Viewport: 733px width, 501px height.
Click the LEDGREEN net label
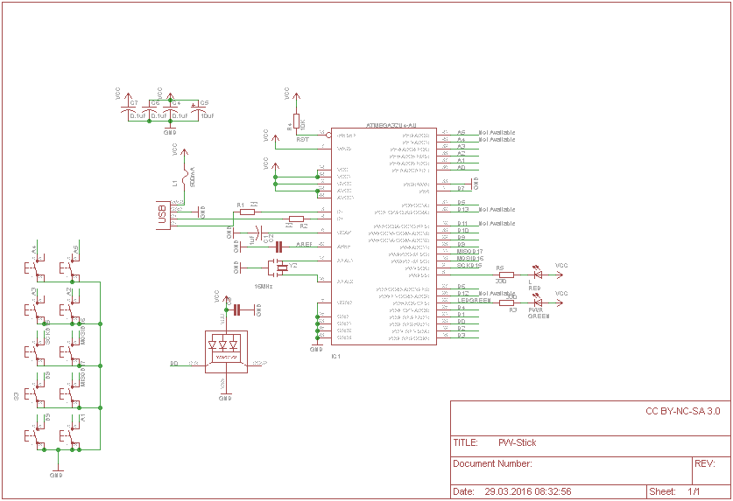(474, 300)
